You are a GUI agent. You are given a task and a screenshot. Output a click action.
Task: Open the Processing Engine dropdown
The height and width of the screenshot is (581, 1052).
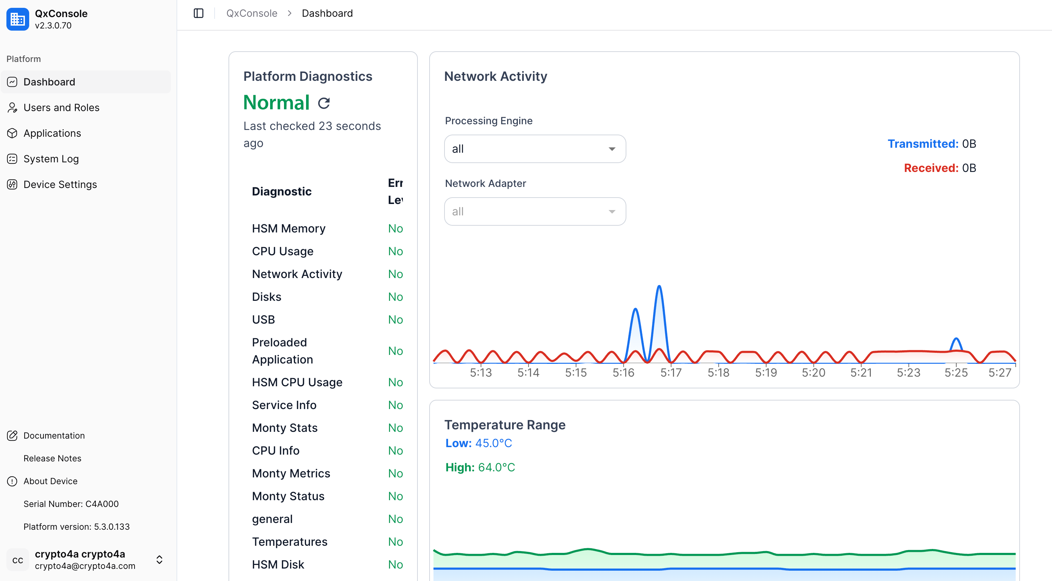(x=535, y=149)
